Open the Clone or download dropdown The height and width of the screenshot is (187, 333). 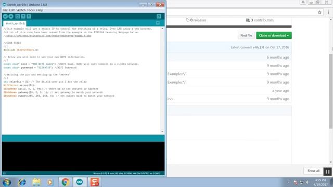click(274, 35)
